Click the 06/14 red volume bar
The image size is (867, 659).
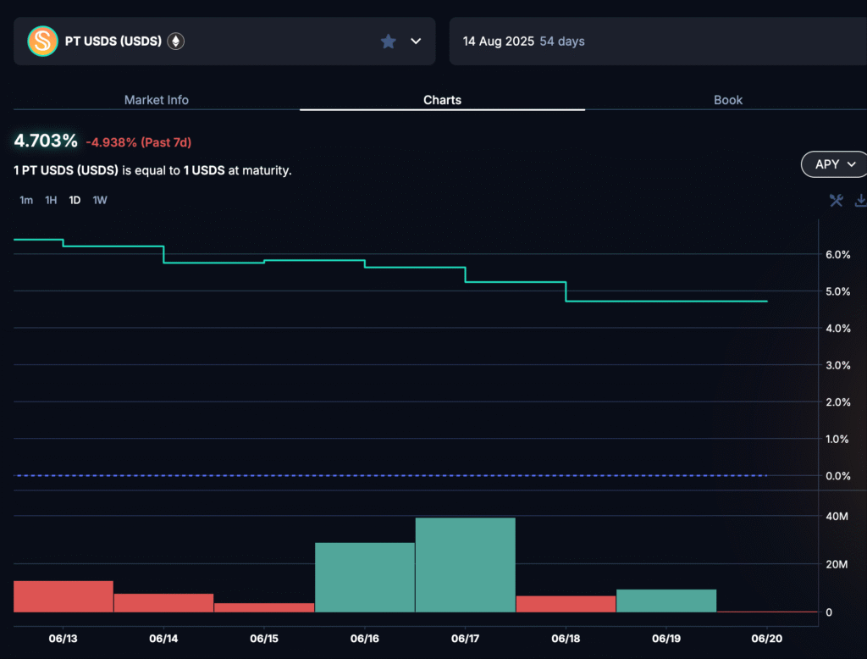pyautogui.click(x=163, y=602)
